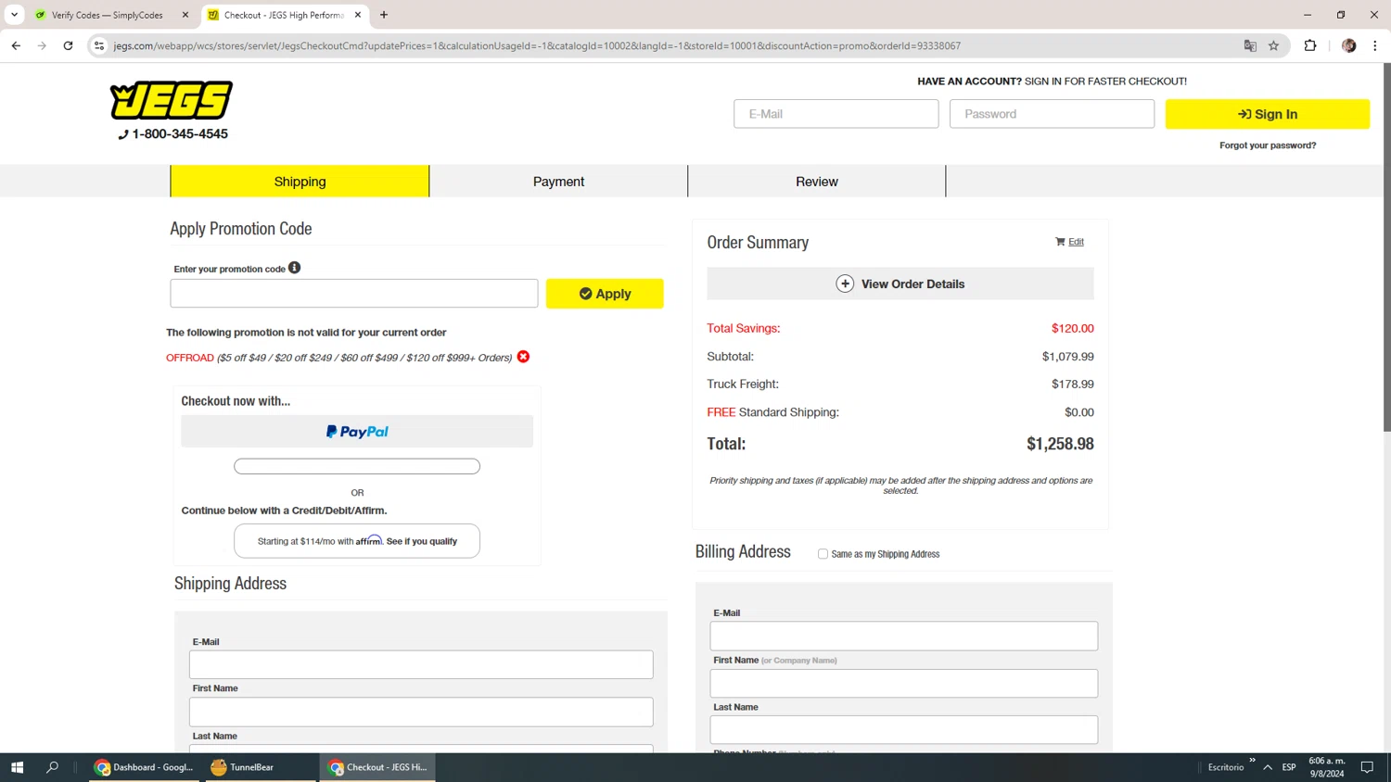Checkout with PayPal button
The width and height of the screenshot is (1391, 782).
(x=357, y=432)
